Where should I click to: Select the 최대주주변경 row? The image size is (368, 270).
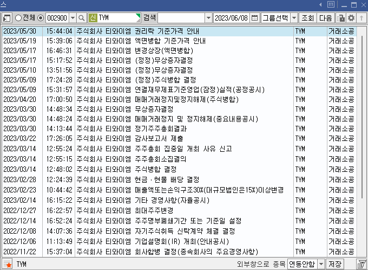pos(179,210)
